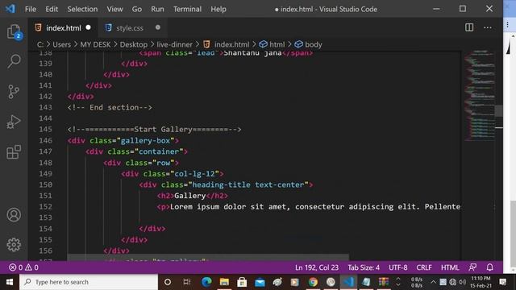
Task: Change the HTML language mode
Action: [x=450, y=267]
